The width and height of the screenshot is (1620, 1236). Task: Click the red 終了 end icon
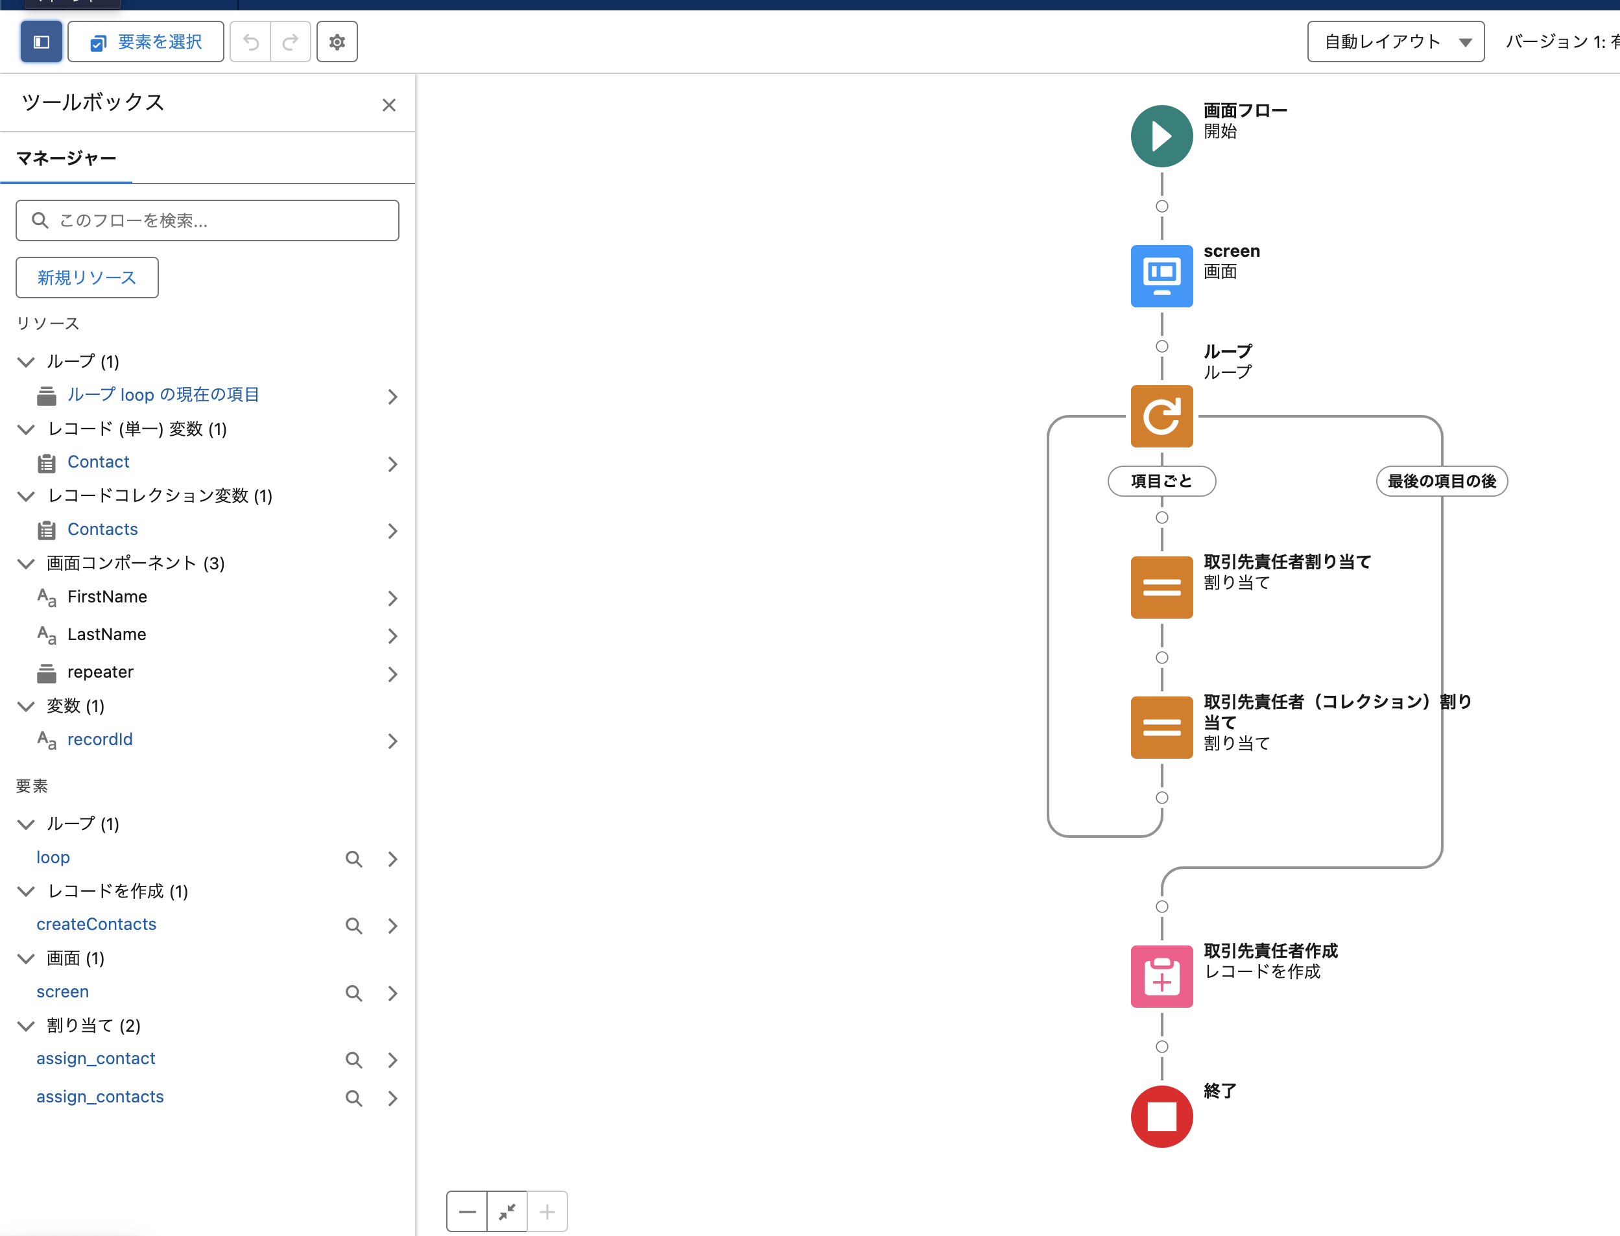pyautogui.click(x=1161, y=1116)
